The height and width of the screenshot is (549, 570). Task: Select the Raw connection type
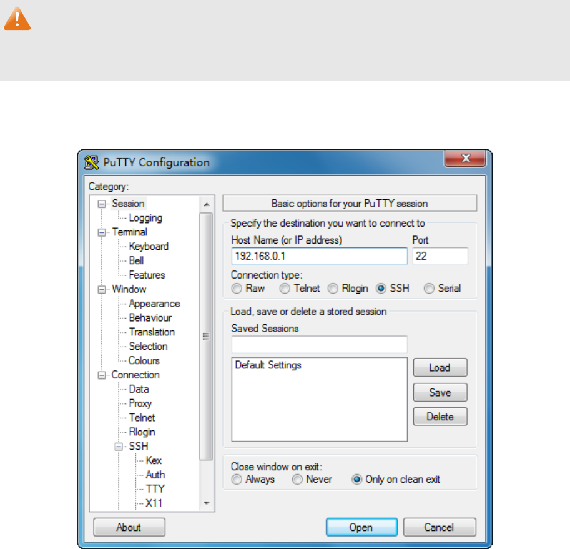(x=237, y=289)
